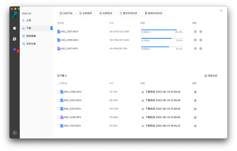The width and height of the screenshot is (237, 151).
Task: Click file name IMG_2400.MOV
Action: [x=73, y=100]
